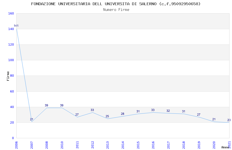Select the 141 data point for 2006
This screenshot has height=150, width=232.
(x=16, y=26)
